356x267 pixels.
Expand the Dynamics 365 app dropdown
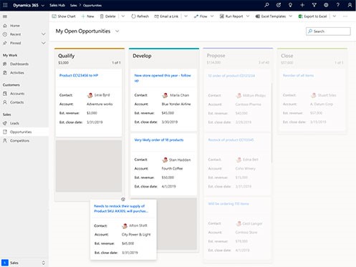pyautogui.click(x=43, y=5)
